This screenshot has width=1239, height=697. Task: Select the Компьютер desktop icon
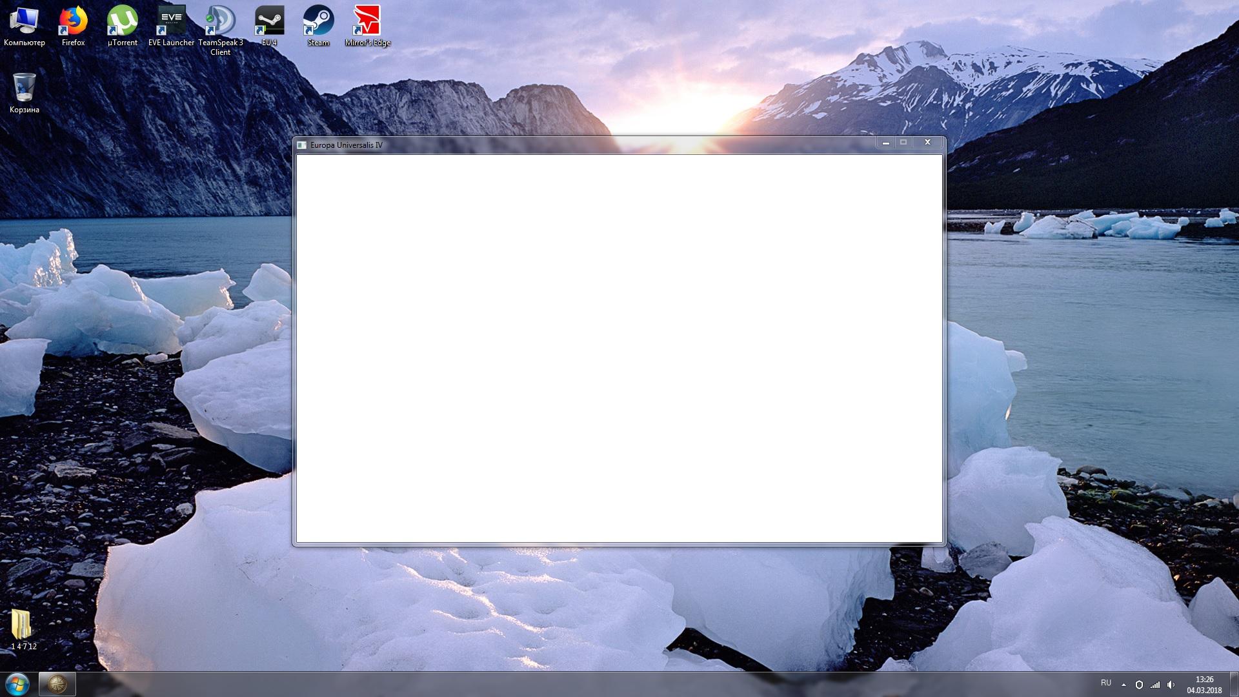click(x=25, y=26)
